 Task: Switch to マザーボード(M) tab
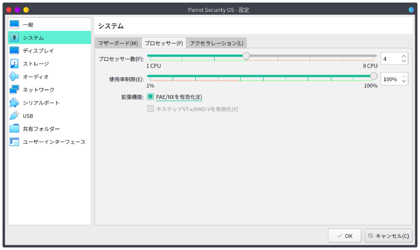pyautogui.click(x=118, y=43)
